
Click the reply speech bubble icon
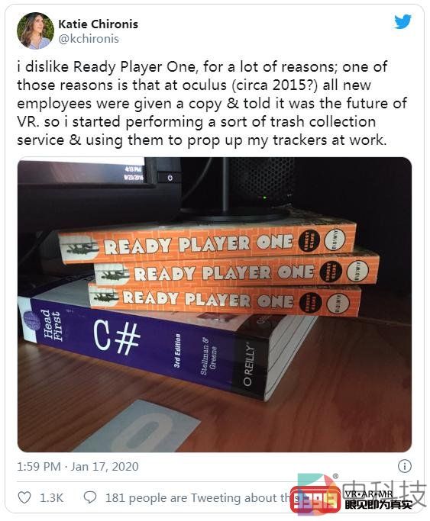click(x=90, y=497)
